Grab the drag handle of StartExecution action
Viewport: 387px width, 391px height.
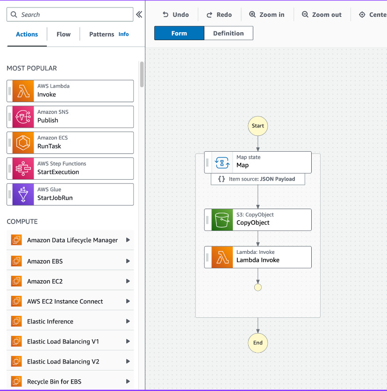(10, 168)
